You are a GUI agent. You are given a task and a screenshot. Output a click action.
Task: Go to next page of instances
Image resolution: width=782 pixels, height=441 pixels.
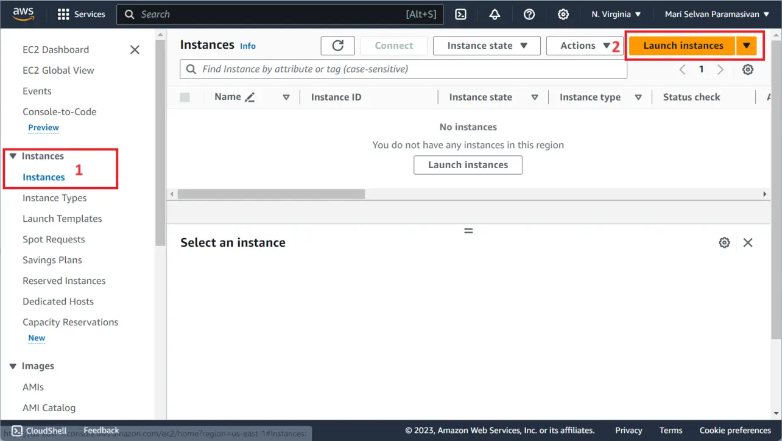pos(720,69)
